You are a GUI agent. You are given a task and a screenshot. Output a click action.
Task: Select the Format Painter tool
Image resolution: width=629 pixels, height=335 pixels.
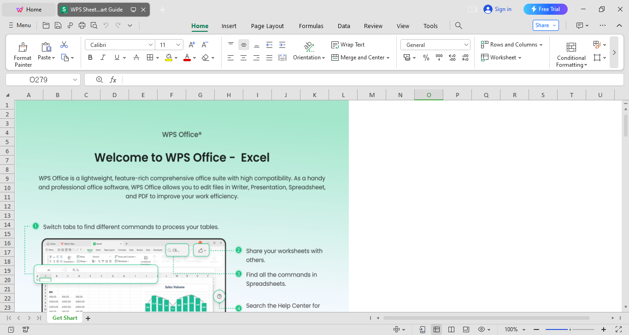[23, 52]
